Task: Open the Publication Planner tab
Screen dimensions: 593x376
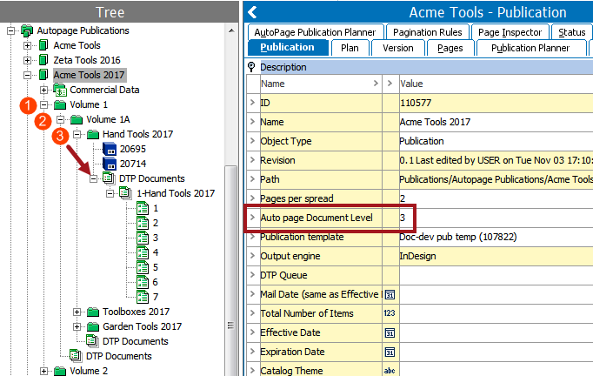Action: pyautogui.click(x=530, y=48)
